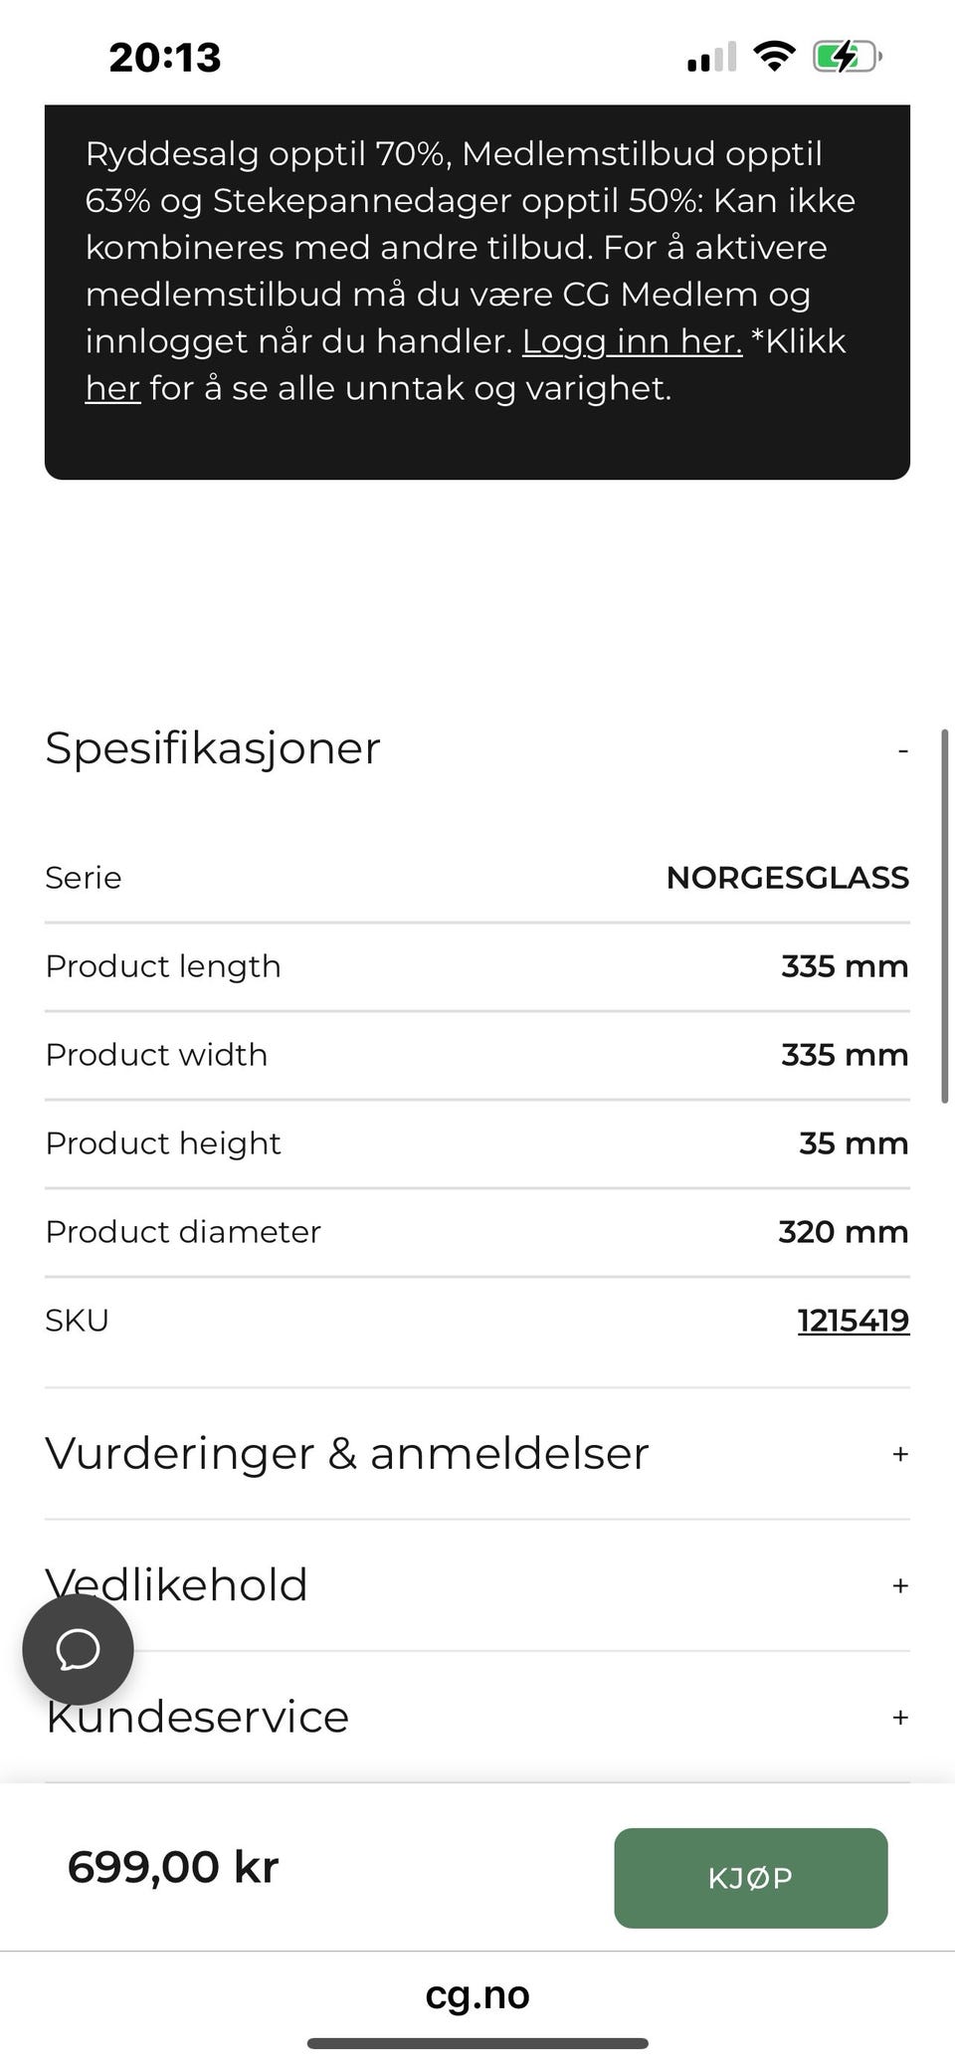Expand Vedlikehold with plus icon
The height and width of the screenshot is (2067, 955).
(x=900, y=1585)
